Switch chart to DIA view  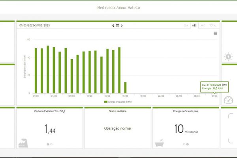click(x=186, y=26)
